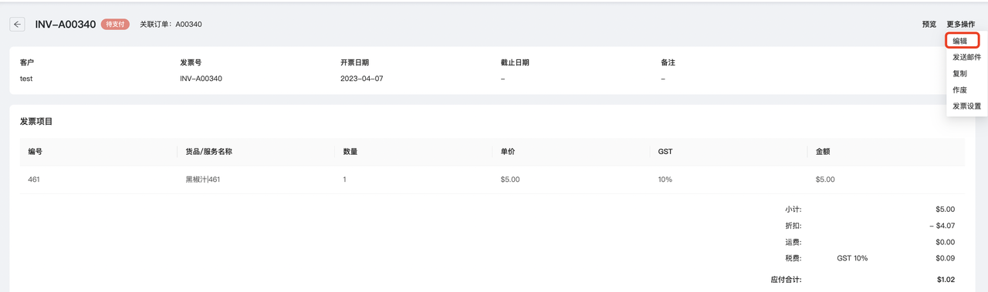
Task: Click the total amount $1.02
Action: pos(946,280)
